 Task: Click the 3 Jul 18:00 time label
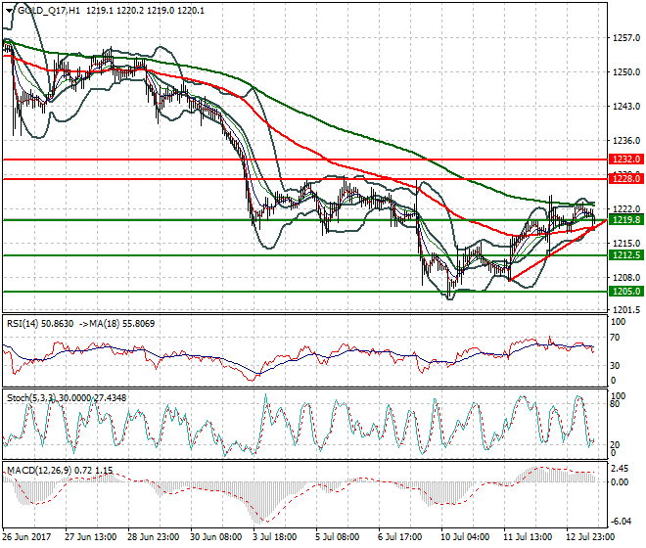(274, 537)
